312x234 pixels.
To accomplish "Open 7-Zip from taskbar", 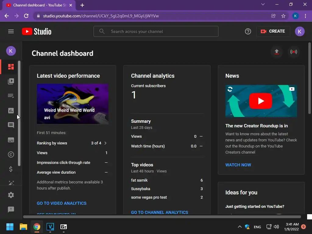I will pos(63,227).
